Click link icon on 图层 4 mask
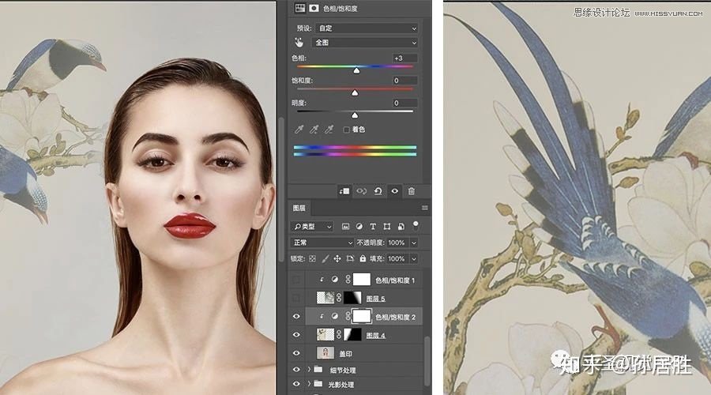 339,335
